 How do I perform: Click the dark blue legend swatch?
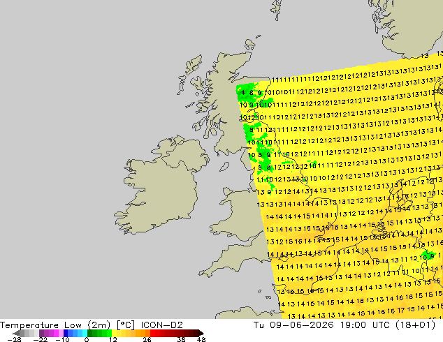click(x=66, y=333)
